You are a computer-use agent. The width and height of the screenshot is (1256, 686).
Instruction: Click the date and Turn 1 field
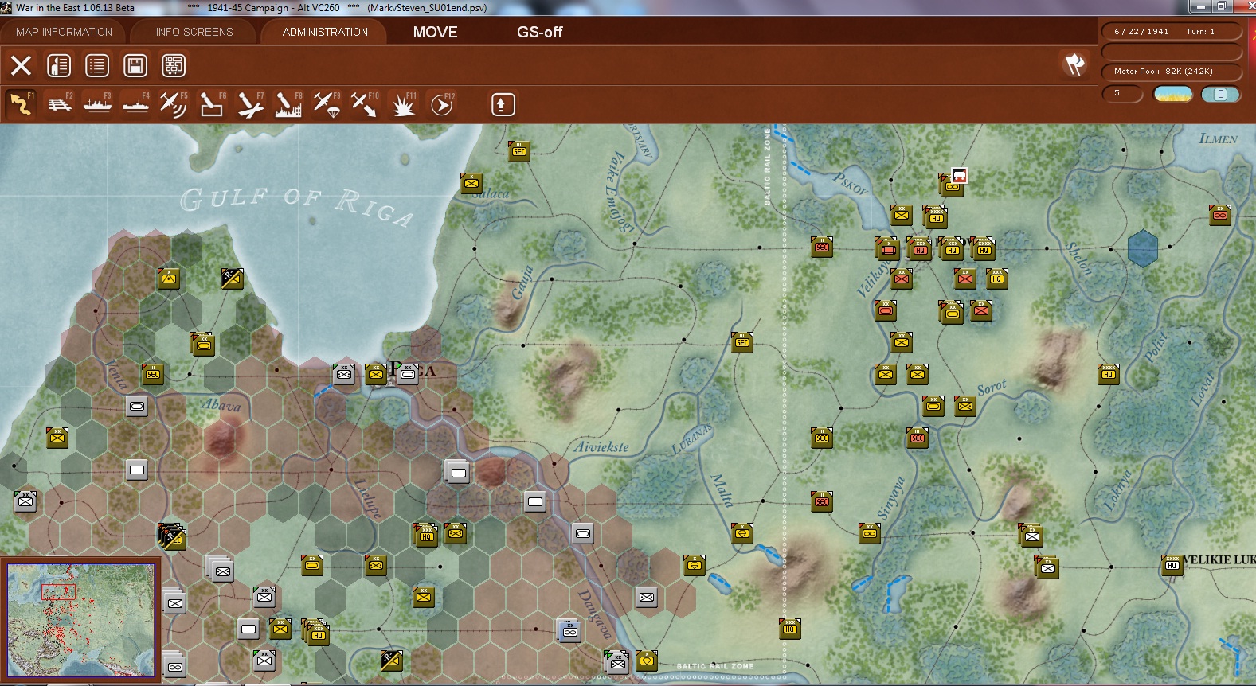pos(1172,32)
